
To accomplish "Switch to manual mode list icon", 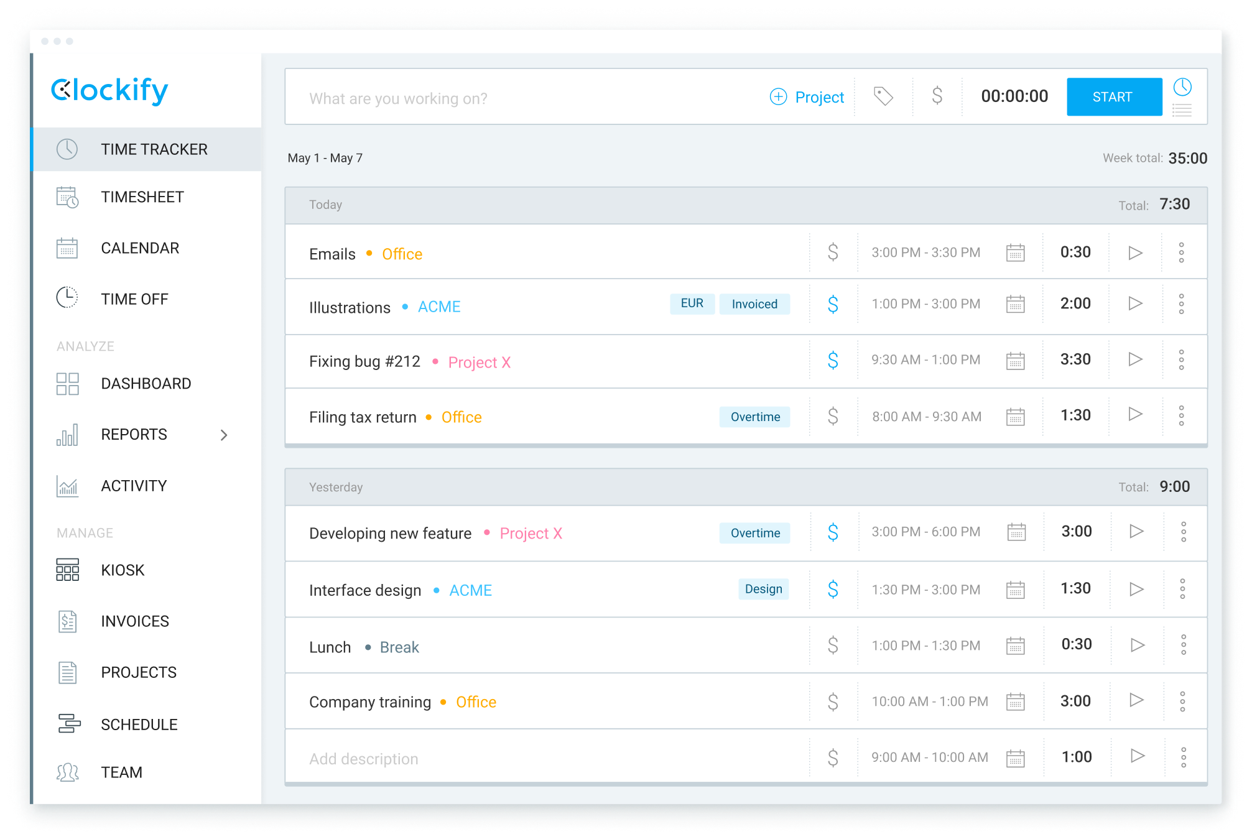I will [1182, 111].
